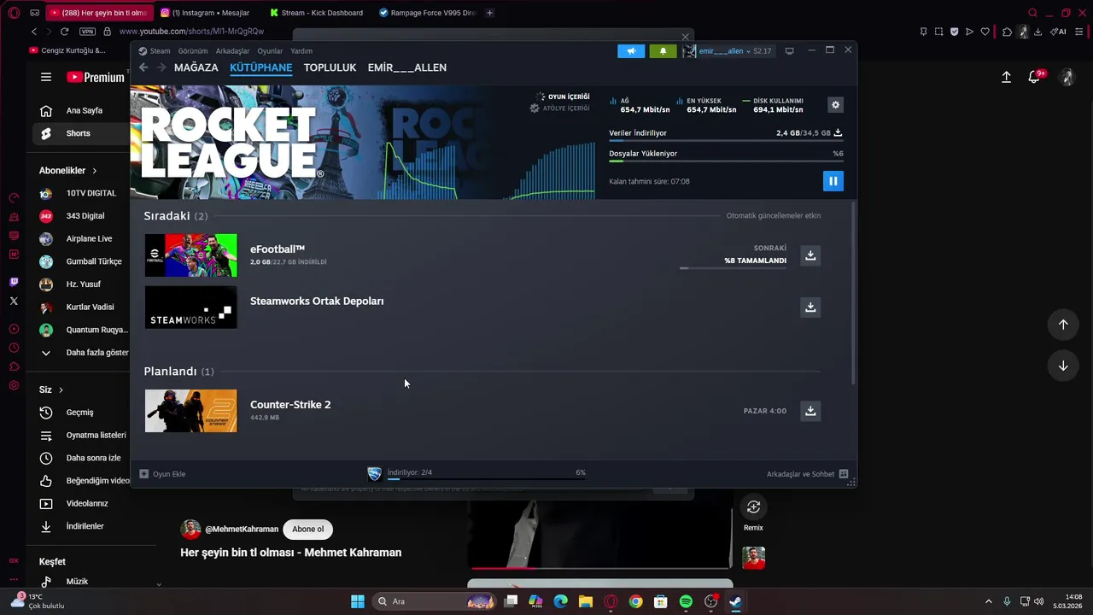This screenshot has width=1093, height=615.
Task: Open EMİR___ALLEN profile tab
Action: [x=407, y=67]
